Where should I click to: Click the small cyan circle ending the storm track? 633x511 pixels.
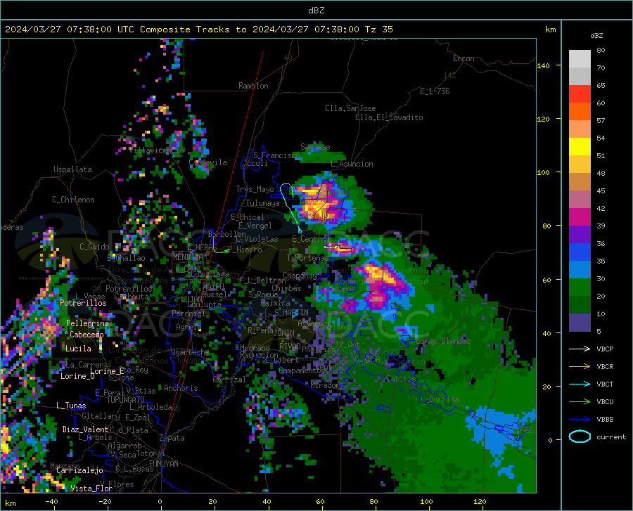[300, 231]
